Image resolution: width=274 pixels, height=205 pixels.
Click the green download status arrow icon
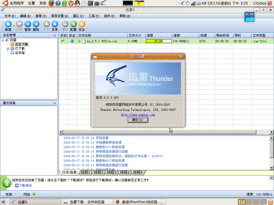point(63,41)
